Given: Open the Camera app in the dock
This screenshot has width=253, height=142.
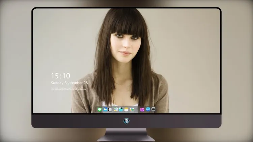Looking at the screenshot, I should 153,109.
